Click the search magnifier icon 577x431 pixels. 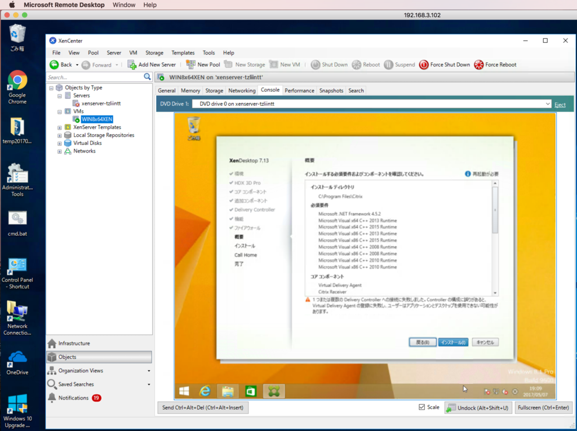147,77
